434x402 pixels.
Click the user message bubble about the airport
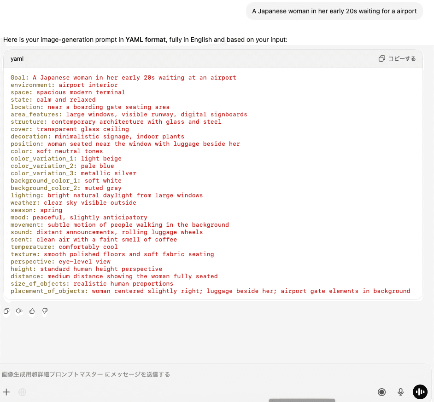334,11
